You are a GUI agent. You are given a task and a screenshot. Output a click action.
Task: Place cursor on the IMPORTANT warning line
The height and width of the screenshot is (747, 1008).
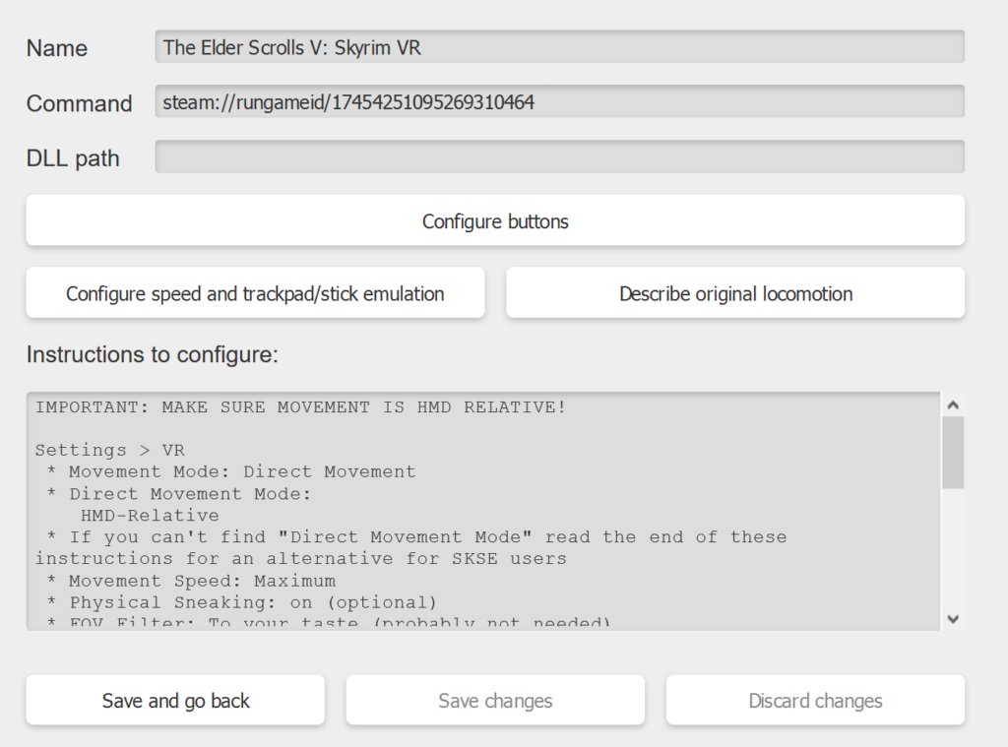pyautogui.click(x=300, y=406)
